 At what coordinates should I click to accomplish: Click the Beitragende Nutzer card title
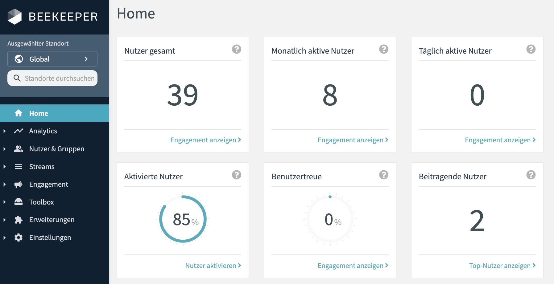pyautogui.click(x=453, y=176)
